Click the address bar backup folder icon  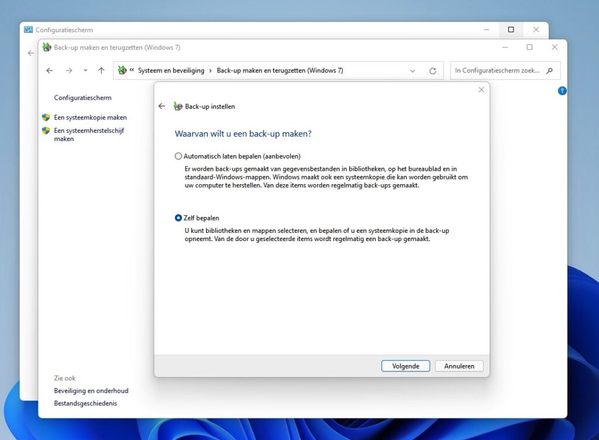click(x=122, y=70)
